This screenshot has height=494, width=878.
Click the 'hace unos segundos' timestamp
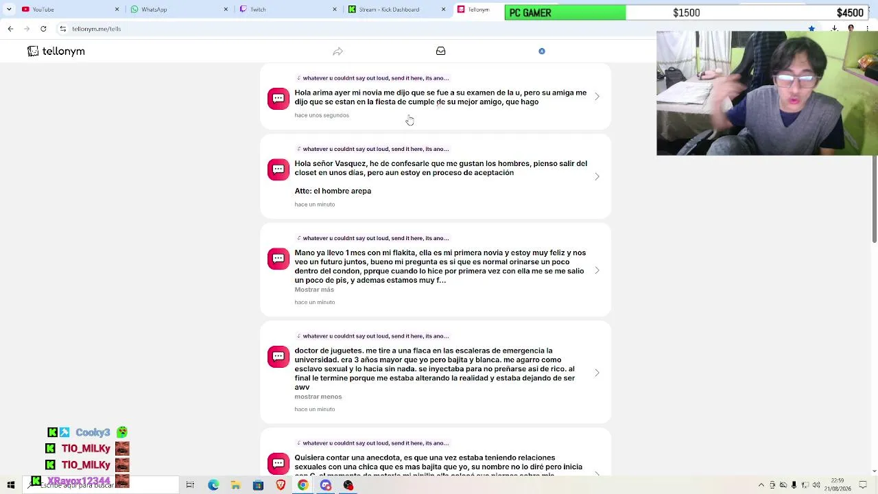pos(322,115)
